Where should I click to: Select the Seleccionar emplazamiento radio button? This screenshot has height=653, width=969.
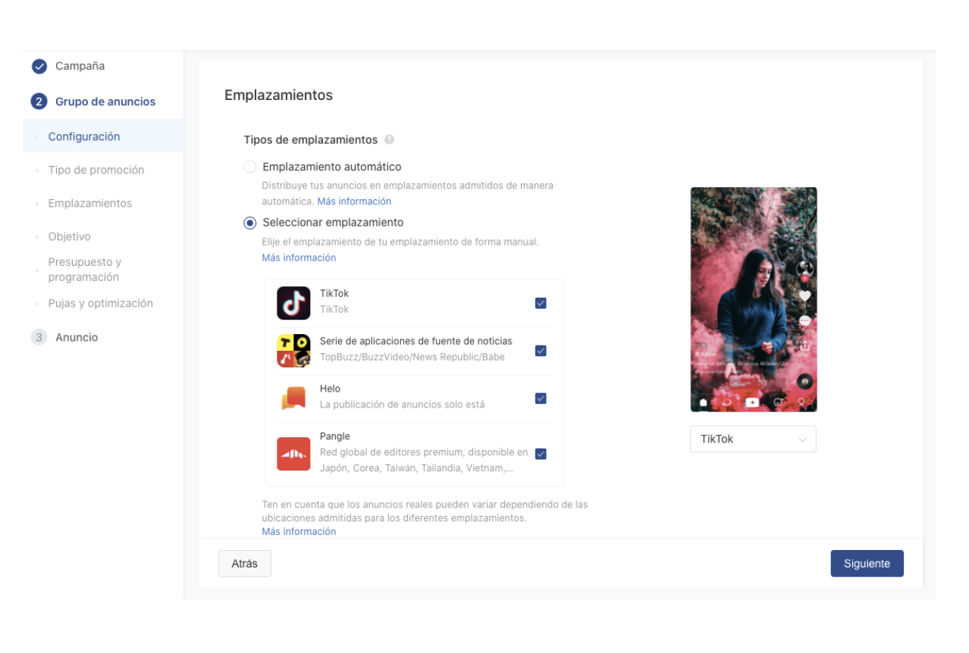click(x=249, y=223)
